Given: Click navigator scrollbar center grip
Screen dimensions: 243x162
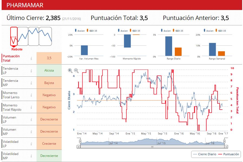Looking at the screenshot, I should (152, 147).
